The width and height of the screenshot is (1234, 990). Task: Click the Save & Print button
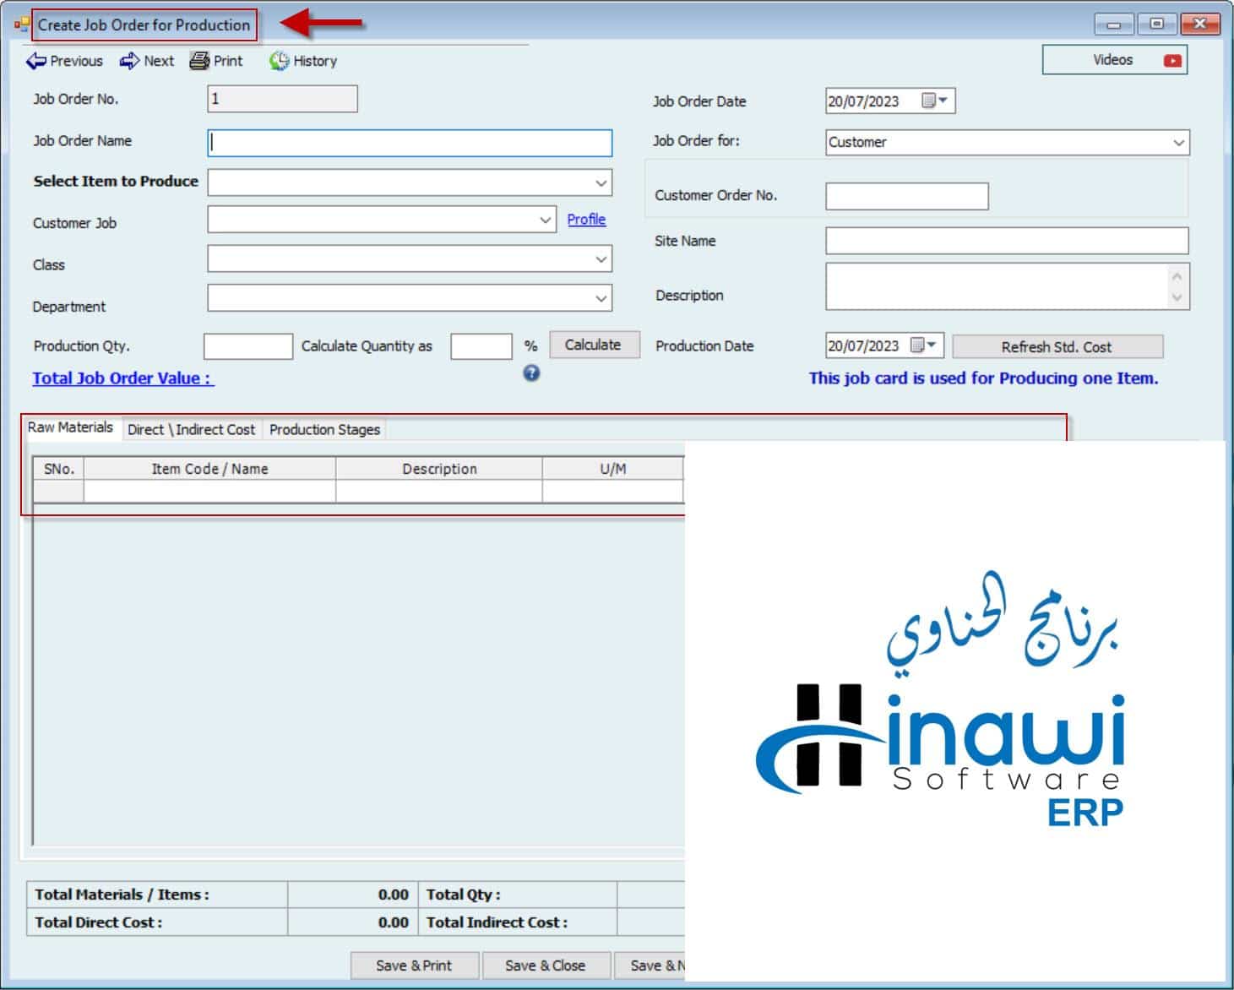[x=414, y=966]
